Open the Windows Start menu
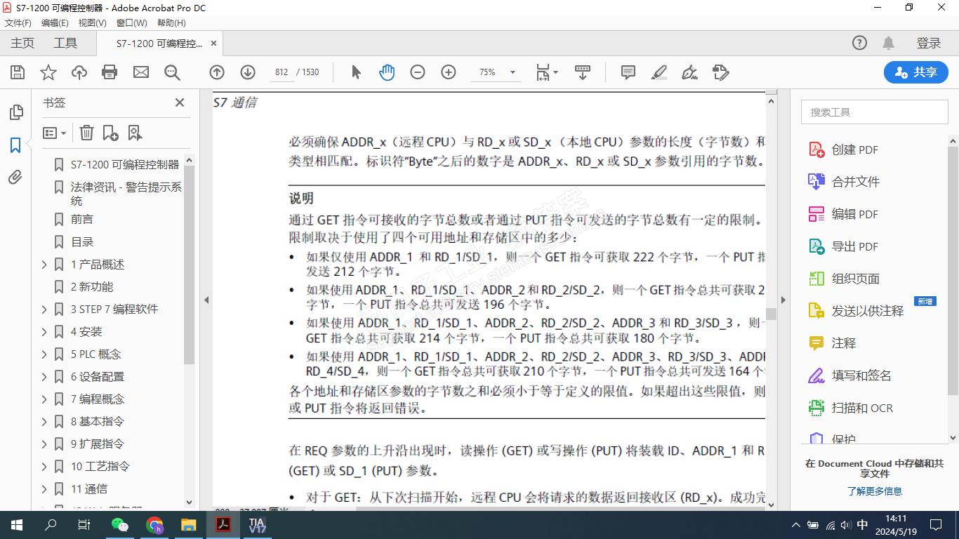 tap(17, 525)
